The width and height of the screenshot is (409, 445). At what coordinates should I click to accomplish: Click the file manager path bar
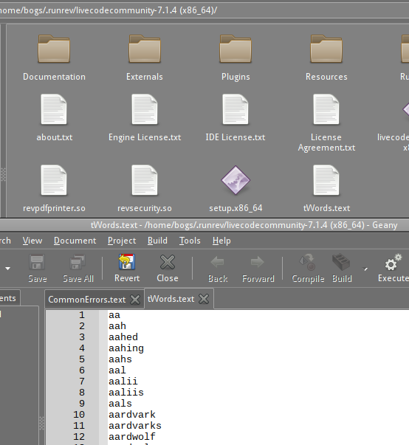coord(205,10)
